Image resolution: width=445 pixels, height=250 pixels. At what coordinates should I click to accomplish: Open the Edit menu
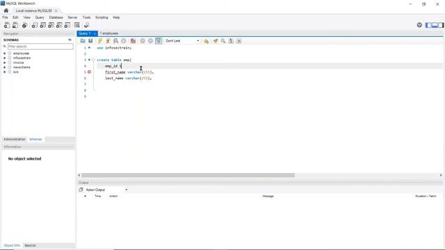[x=15, y=17]
